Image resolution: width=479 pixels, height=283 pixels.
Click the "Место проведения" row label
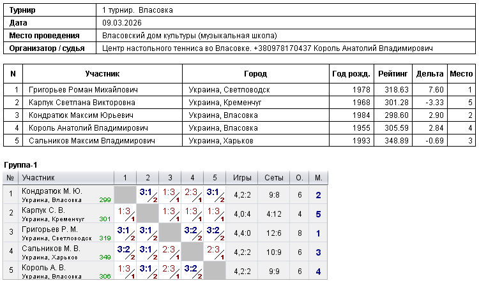tap(44, 36)
